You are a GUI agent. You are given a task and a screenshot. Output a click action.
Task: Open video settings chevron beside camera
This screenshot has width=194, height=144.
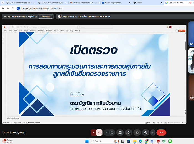106,132
